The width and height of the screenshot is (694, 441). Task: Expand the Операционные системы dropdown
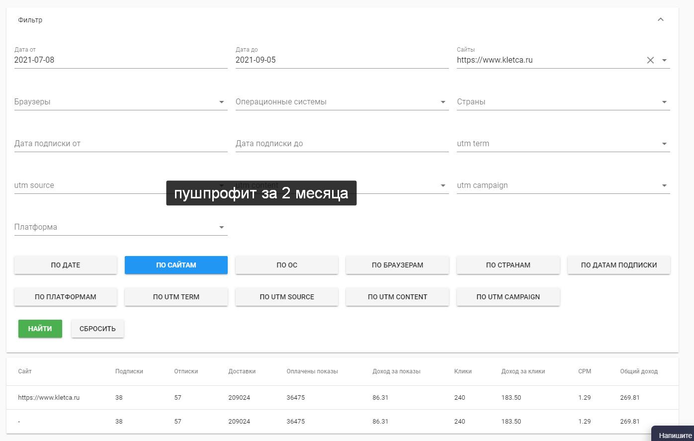(342, 102)
